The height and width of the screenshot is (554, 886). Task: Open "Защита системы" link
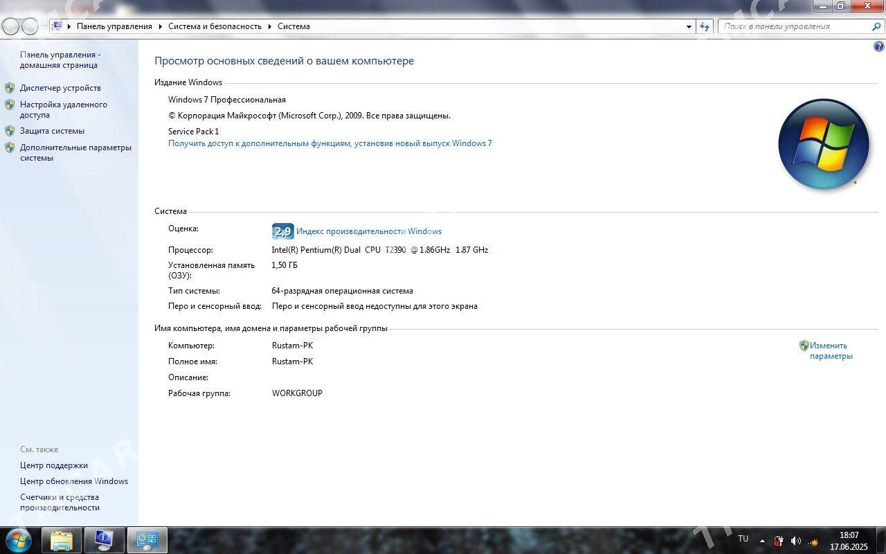52,130
